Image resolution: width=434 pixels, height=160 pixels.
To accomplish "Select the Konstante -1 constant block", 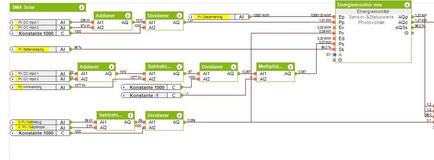I will pos(151,95).
